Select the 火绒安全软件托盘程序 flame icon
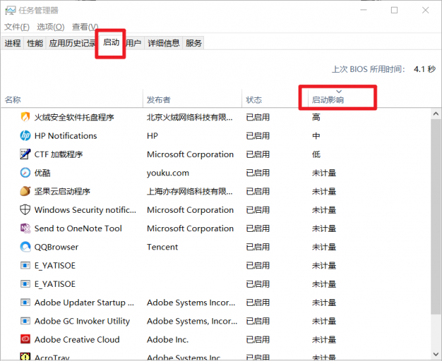 pyautogui.click(x=25, y=117)
